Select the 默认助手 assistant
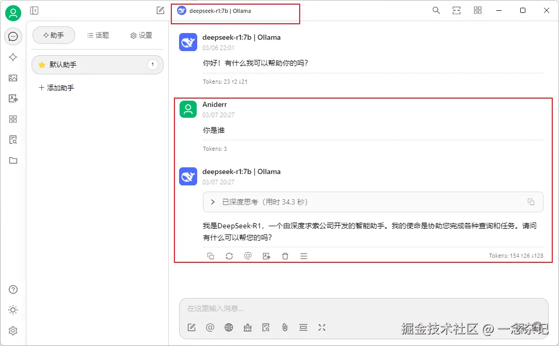 coord(97,65)
